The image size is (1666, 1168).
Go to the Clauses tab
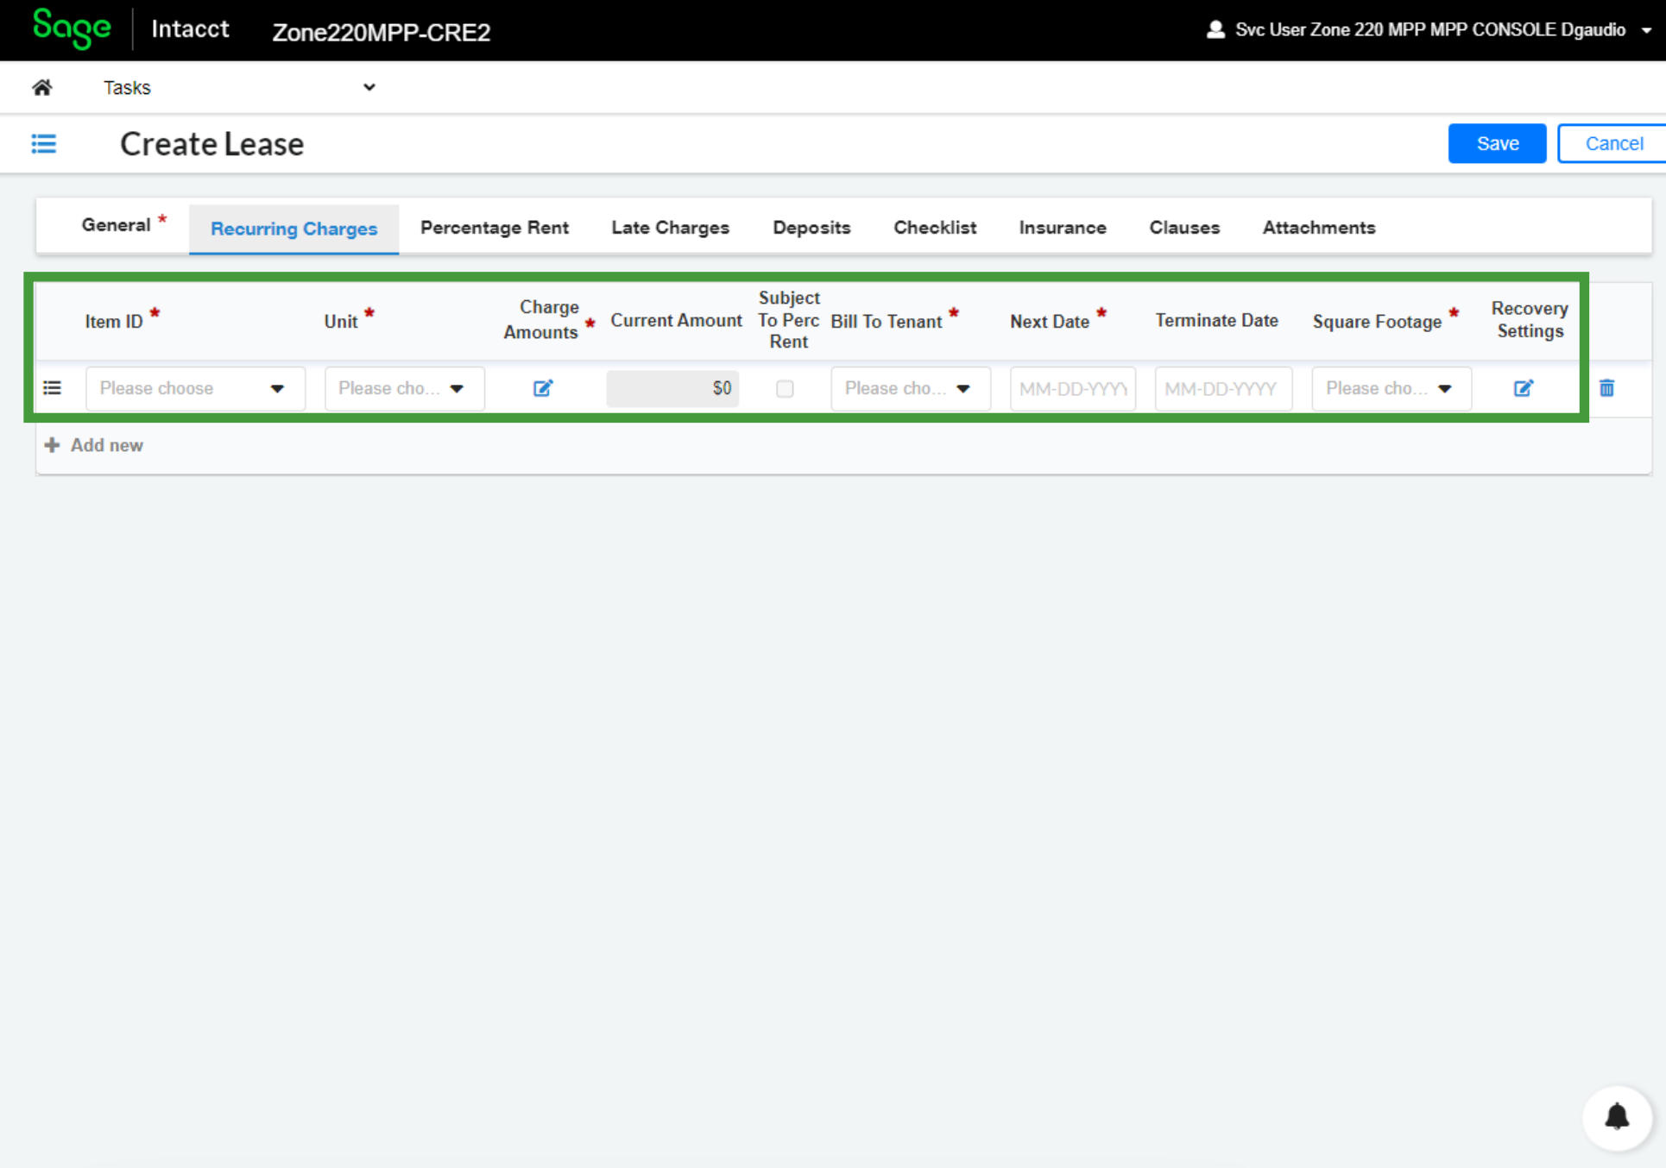tap(1184, 228)
